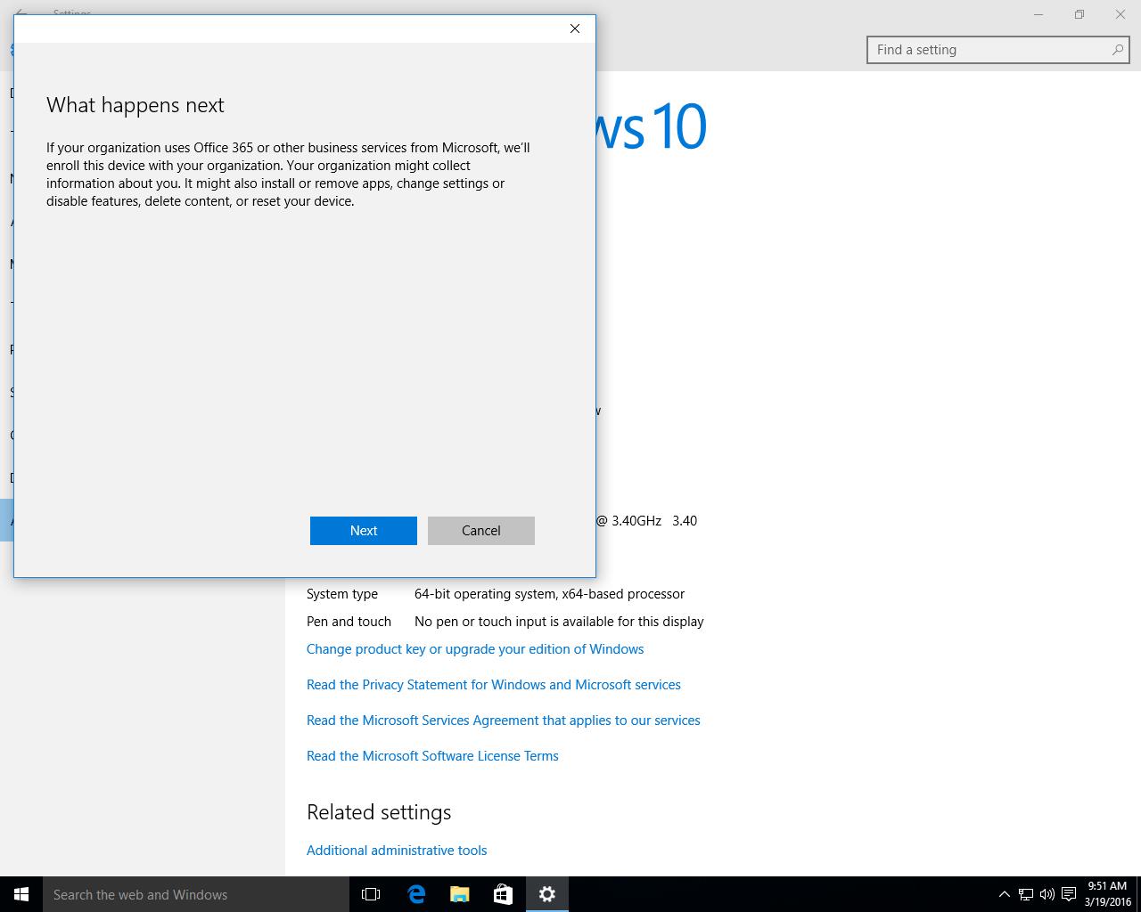Screen dimensions: 1141x912
Task: Click the search magnifier icon in Settings
Action: 1117,50
